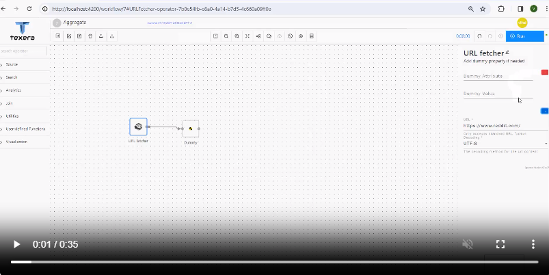Click the pencil edit icon in workflow toolbar

(69, 36)
